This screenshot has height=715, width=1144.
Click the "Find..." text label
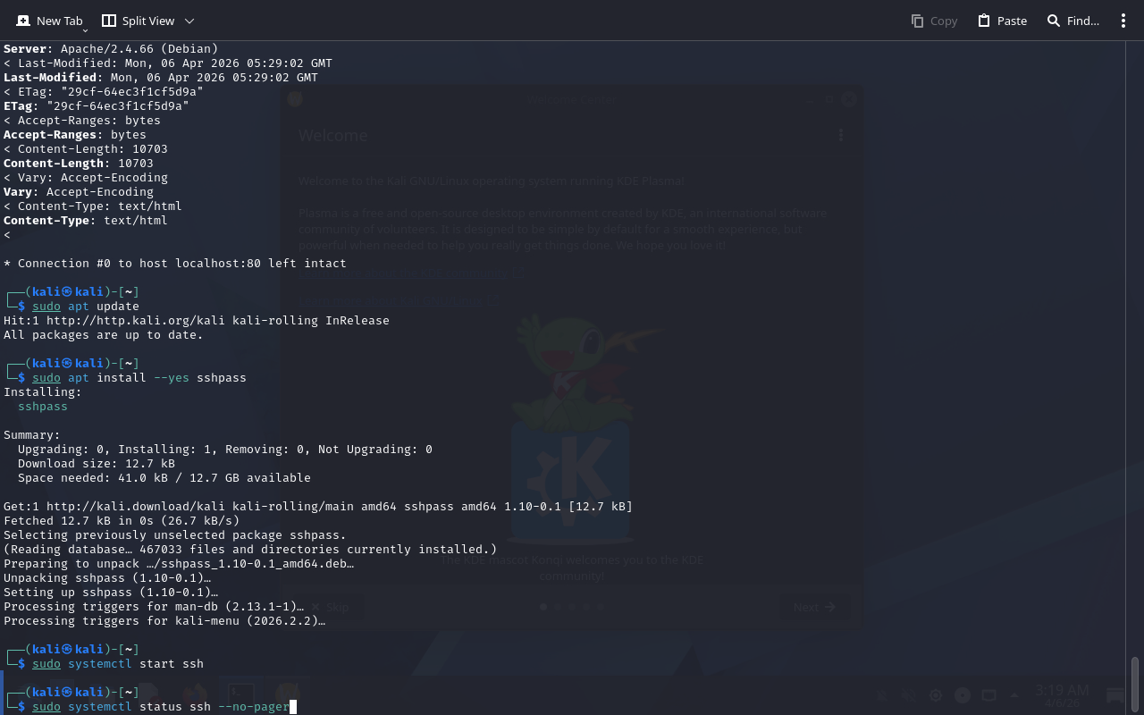[x=1083, y=21]
